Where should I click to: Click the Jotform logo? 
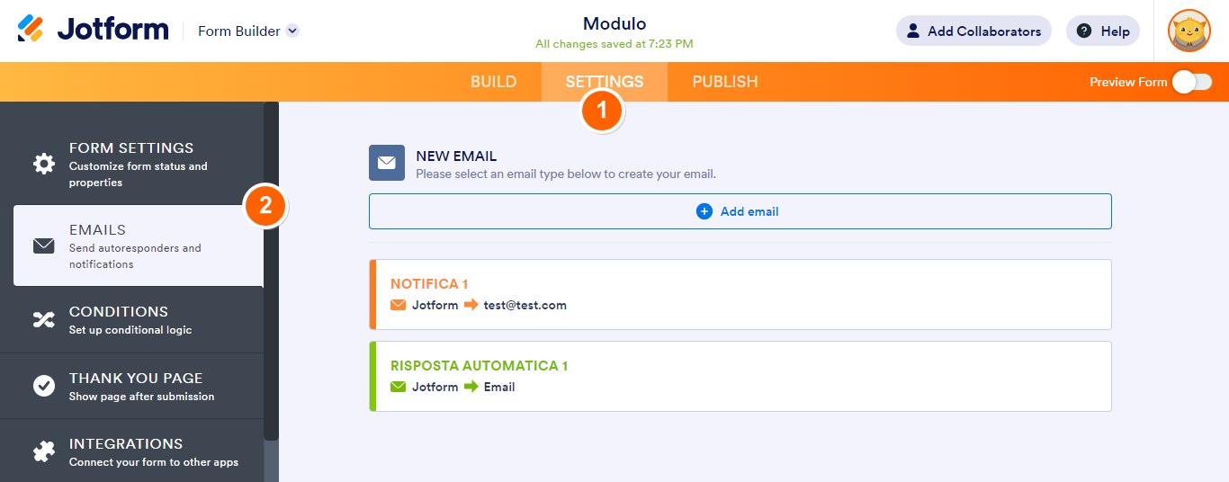(x=93, y=30)
